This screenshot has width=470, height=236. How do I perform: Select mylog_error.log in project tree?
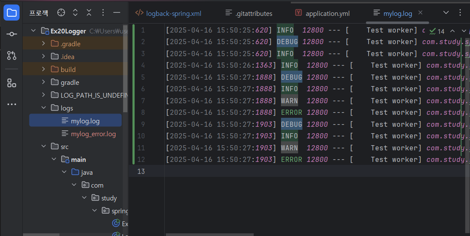[93, 134]
